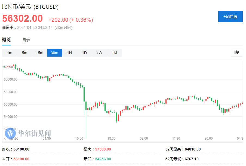
Task: Set chart to 1M monthly view
Action: click(114, 53)
